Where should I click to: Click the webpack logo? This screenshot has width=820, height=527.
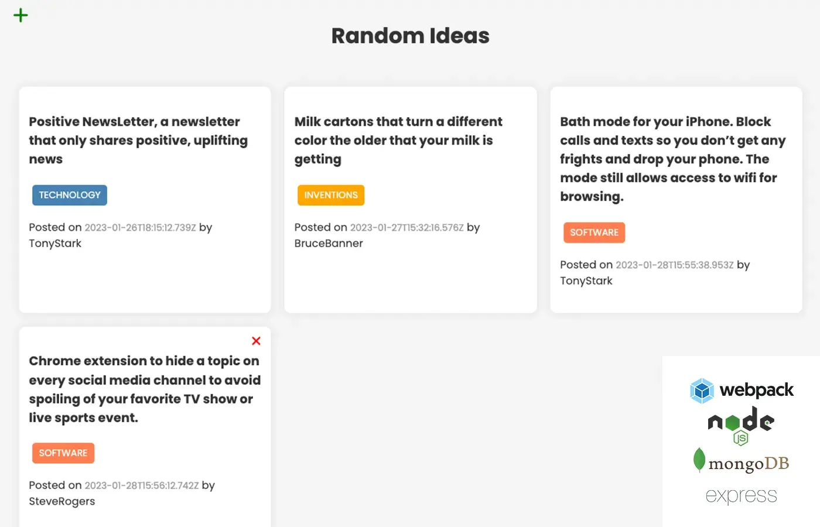[x=742, y=391]
